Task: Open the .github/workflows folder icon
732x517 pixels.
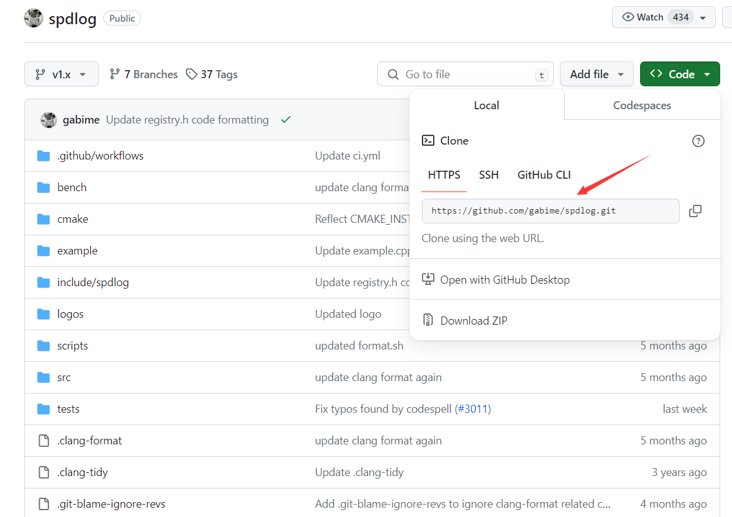Action: point(43,156)
